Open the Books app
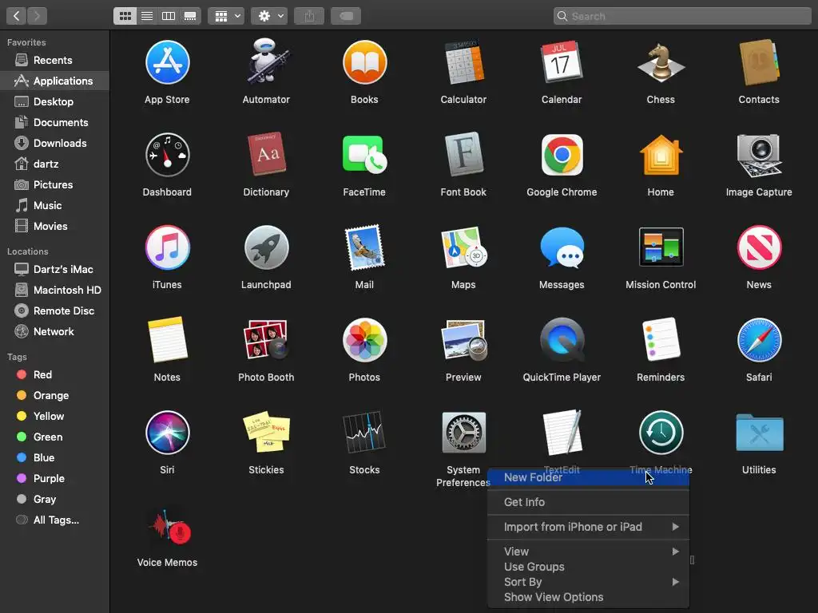The width and height of the screenshot is (818, 613). point(364,62)
